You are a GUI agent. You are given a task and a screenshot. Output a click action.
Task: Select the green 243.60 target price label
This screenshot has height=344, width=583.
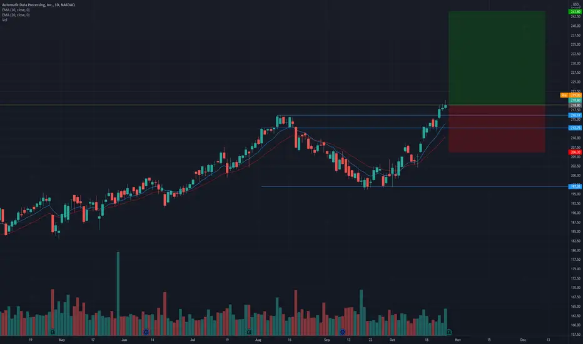(575, 12)
